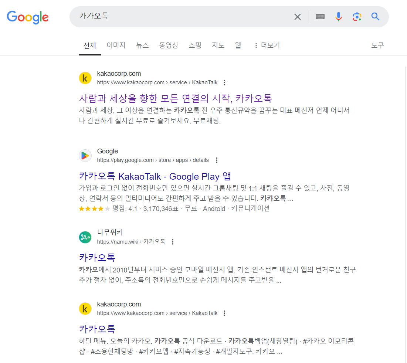The width and height of the screenshot is (407, 363).
Task: Click the 나무위키 green favicon
Action: click(x=85, y=237)
